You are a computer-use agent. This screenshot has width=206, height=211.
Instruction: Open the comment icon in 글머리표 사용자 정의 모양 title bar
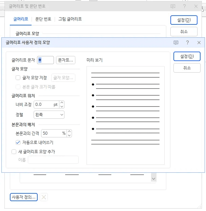176,43
